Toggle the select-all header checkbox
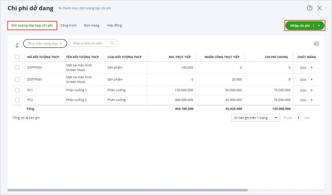This screenshot has width=332, height=195. click(18, 57)
